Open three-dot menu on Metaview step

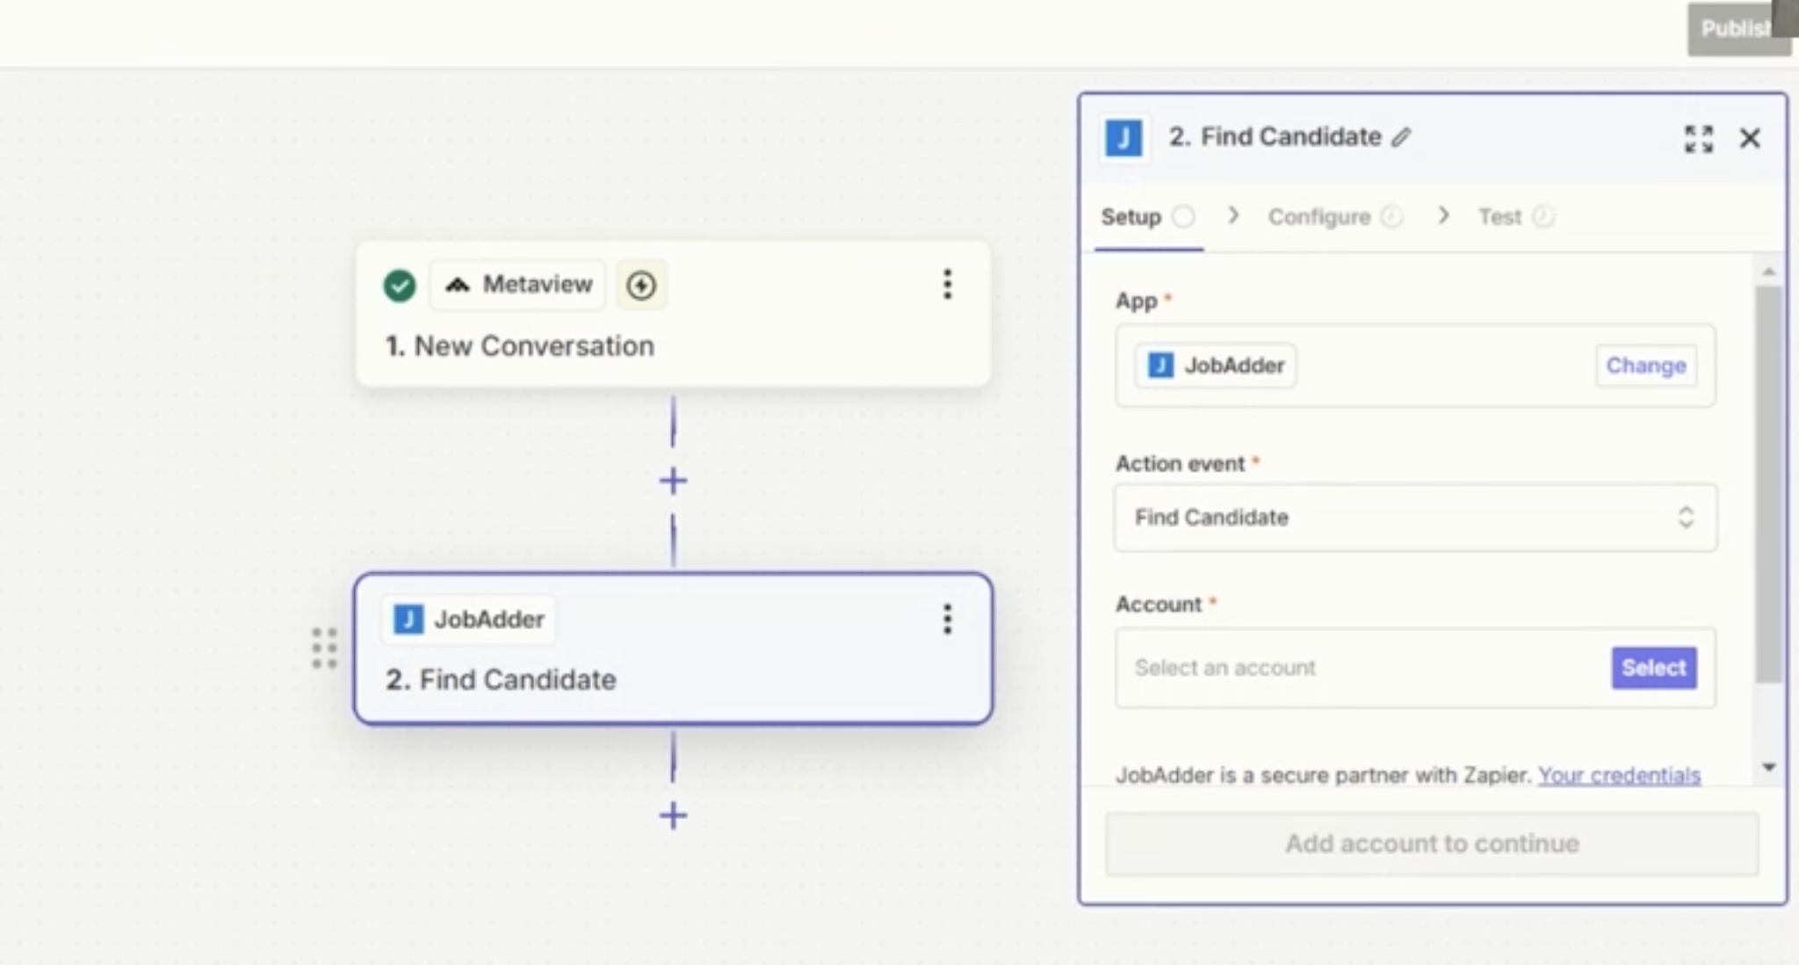click(947, 284)
